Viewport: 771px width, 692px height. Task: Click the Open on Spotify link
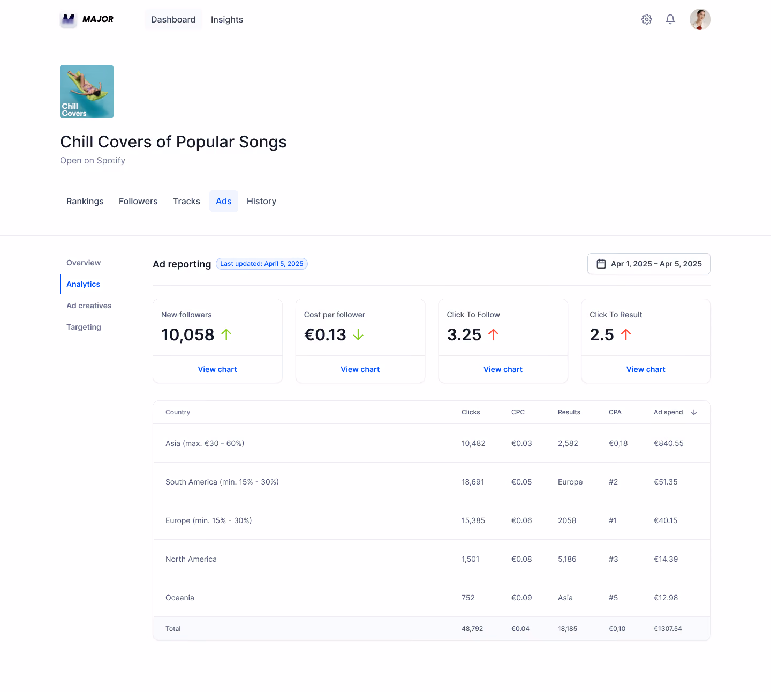click(93, 160)
